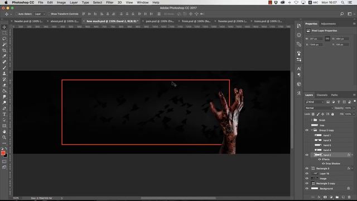Open the Filter menu

tap(109, 2)
